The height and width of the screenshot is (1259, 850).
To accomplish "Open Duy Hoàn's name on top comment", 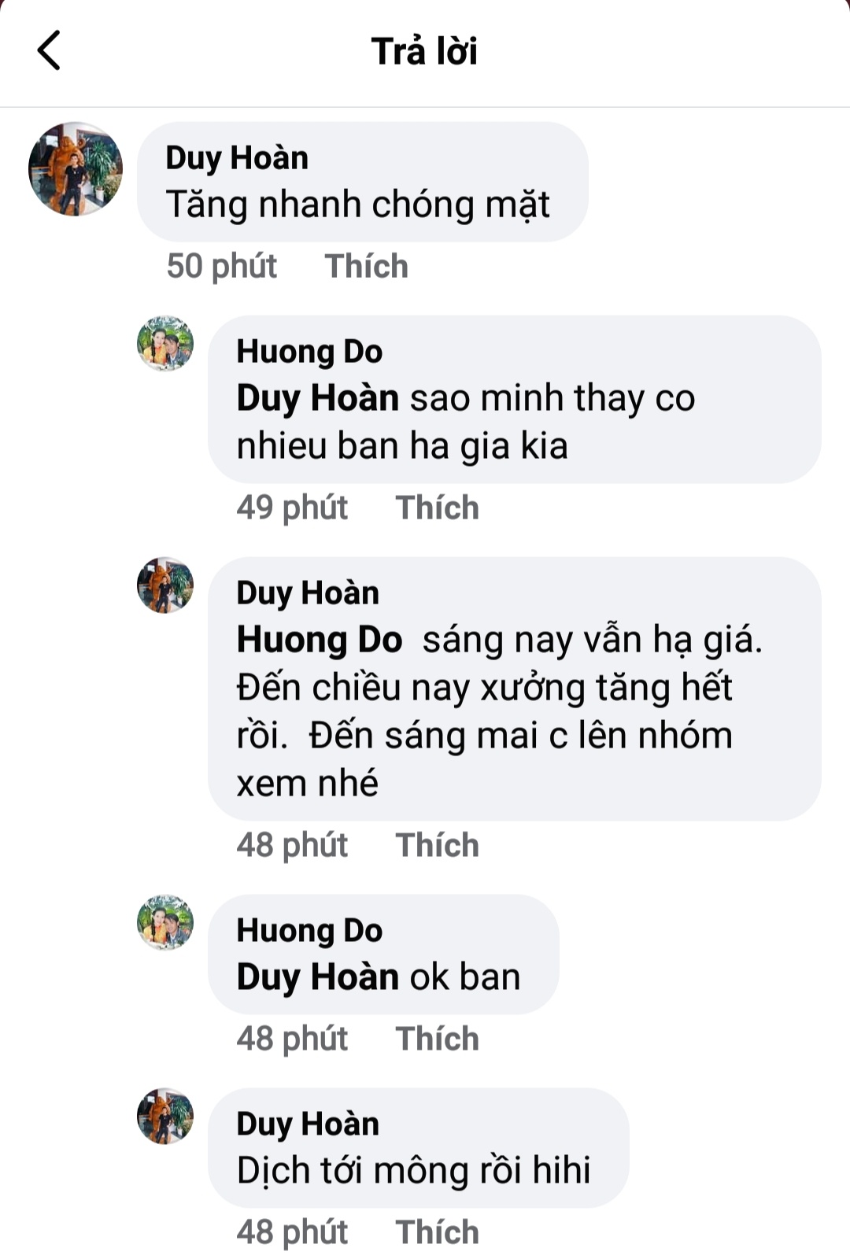I will [x=237, y=158].
